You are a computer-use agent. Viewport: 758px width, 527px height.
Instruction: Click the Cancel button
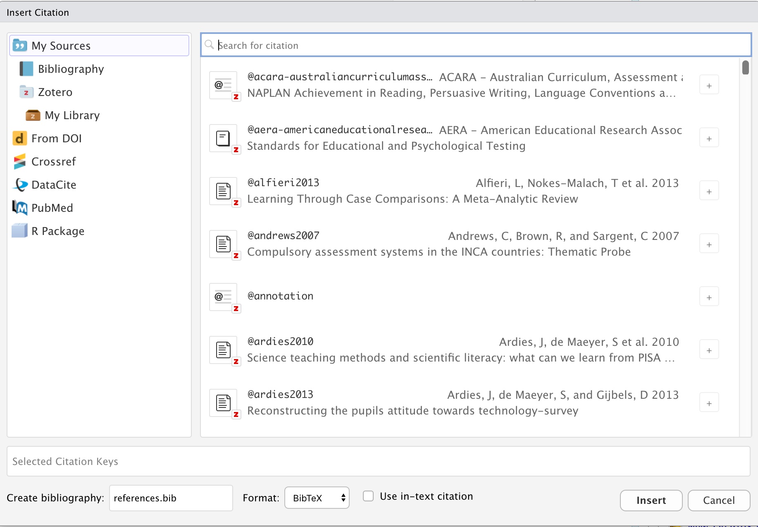click(x=719, y=500)
